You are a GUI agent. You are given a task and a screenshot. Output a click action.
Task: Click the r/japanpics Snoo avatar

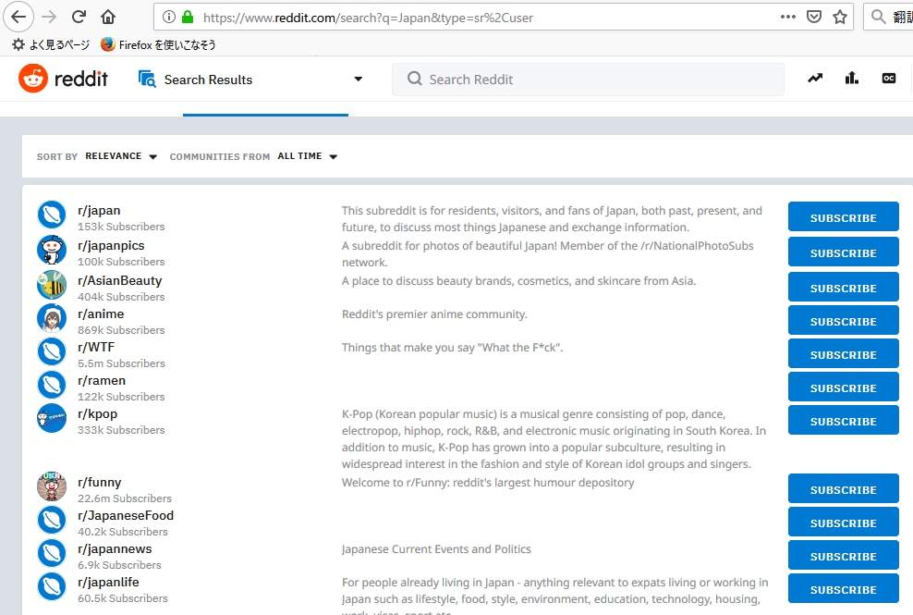tap(52, 250)
